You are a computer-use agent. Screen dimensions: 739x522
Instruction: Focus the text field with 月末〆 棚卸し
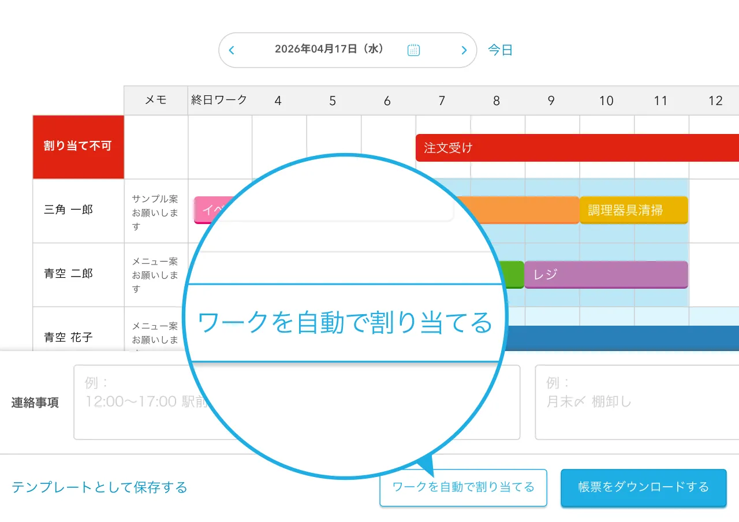(637, 402)
